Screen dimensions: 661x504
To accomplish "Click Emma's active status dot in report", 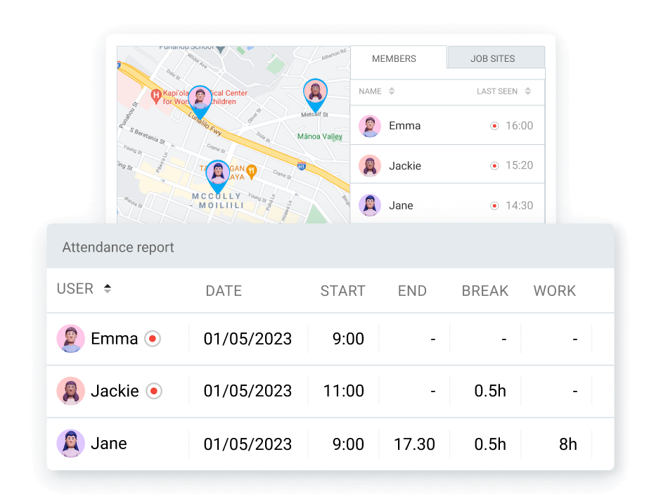I will pos(153,338).
